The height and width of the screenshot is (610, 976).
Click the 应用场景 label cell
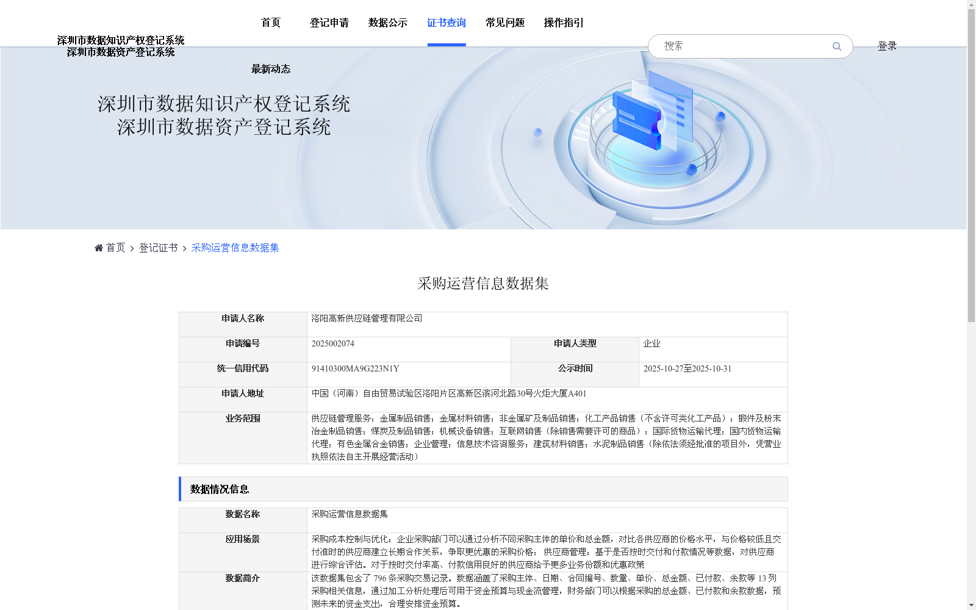[243, 552]
